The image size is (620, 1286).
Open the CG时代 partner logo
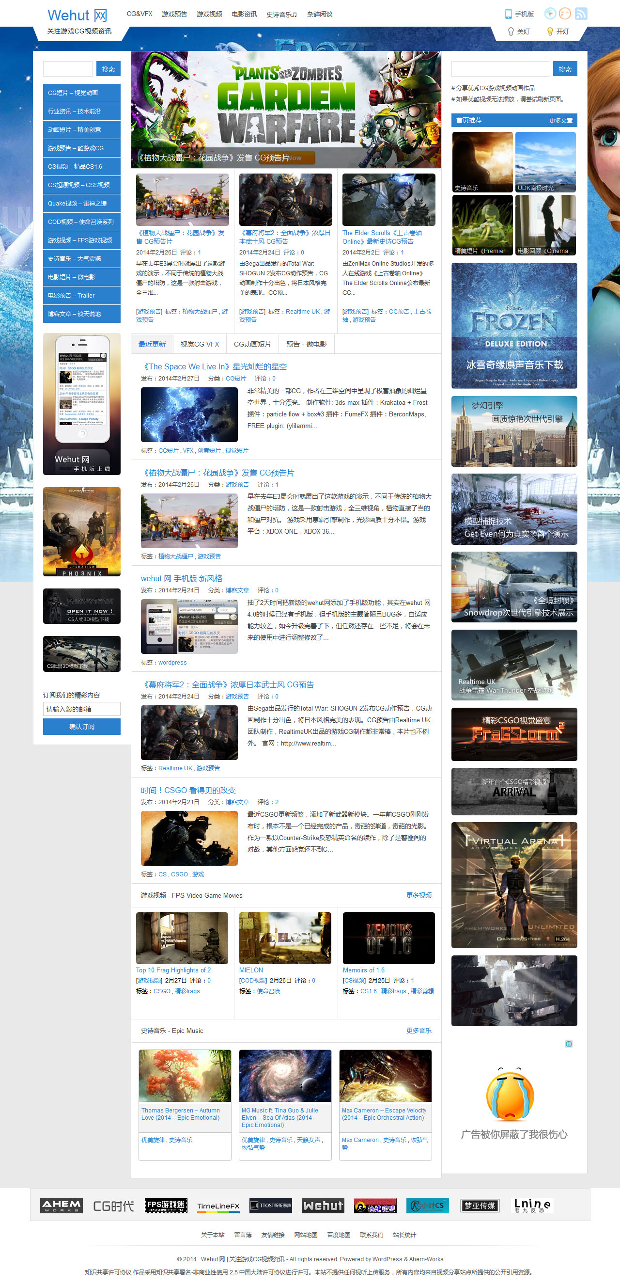tap(114, 1206)
